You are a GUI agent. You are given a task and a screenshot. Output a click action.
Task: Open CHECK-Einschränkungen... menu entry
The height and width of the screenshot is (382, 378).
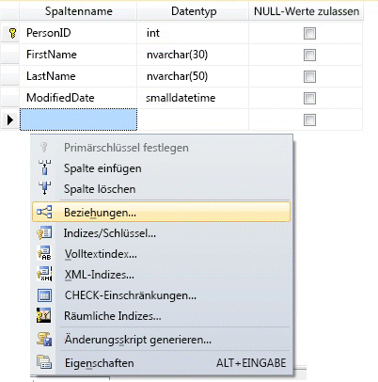pos(162,295)
